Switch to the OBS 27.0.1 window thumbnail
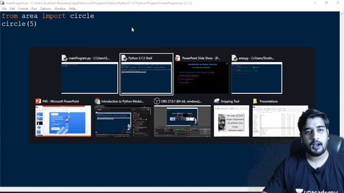 182,121
